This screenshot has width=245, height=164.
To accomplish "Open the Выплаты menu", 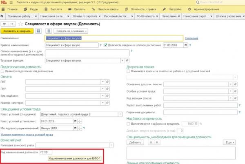I will point(77,9).
